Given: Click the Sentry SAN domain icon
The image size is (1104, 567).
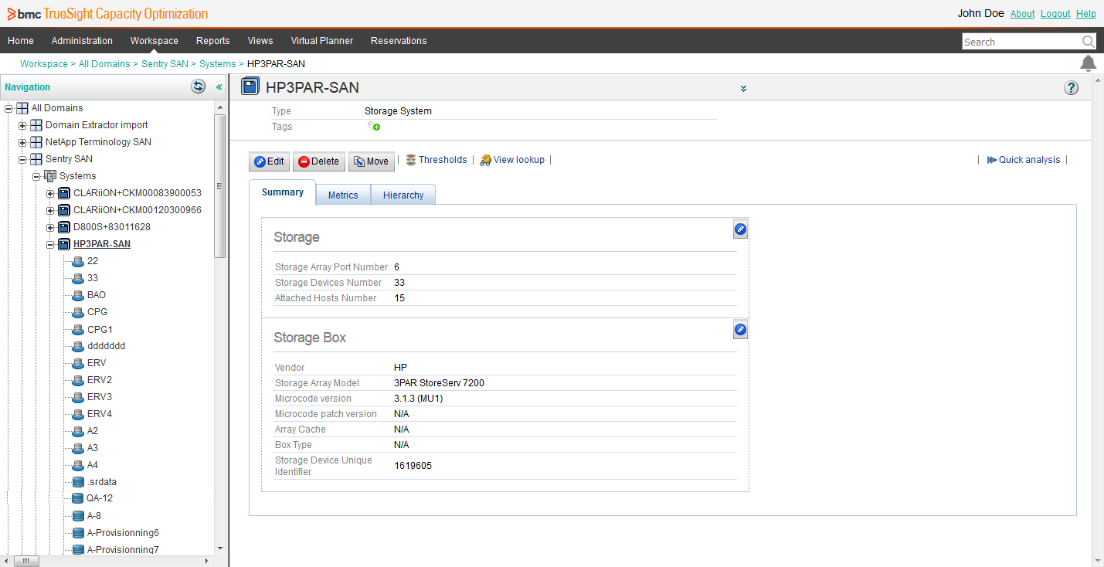Looking at the screenshot, I should point(36,159).
